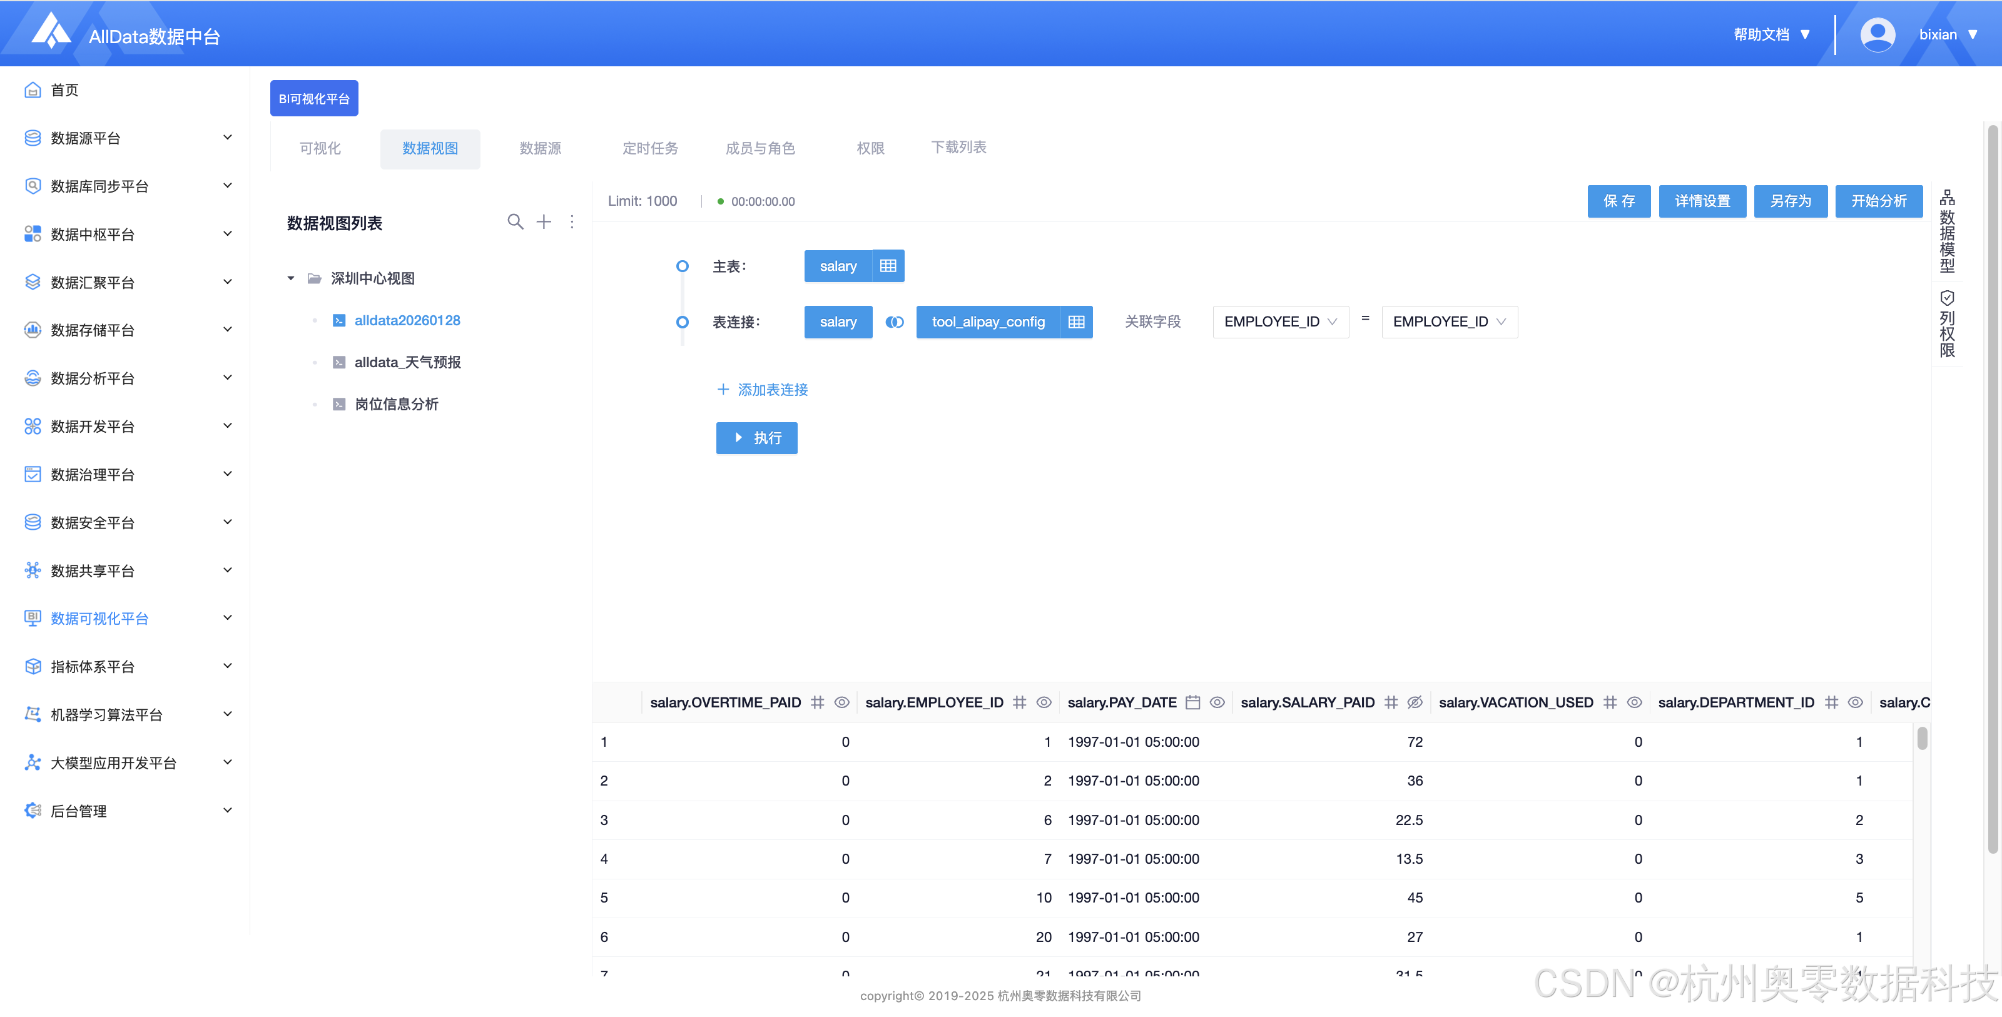Click the 执行 button
The image size is (2002, 1017).
[756, 438]
